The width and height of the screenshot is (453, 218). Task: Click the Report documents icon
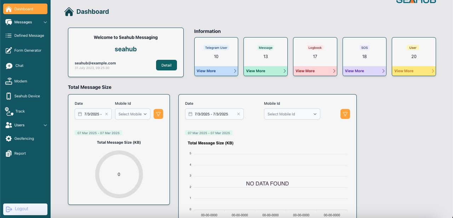pos(9,154)
